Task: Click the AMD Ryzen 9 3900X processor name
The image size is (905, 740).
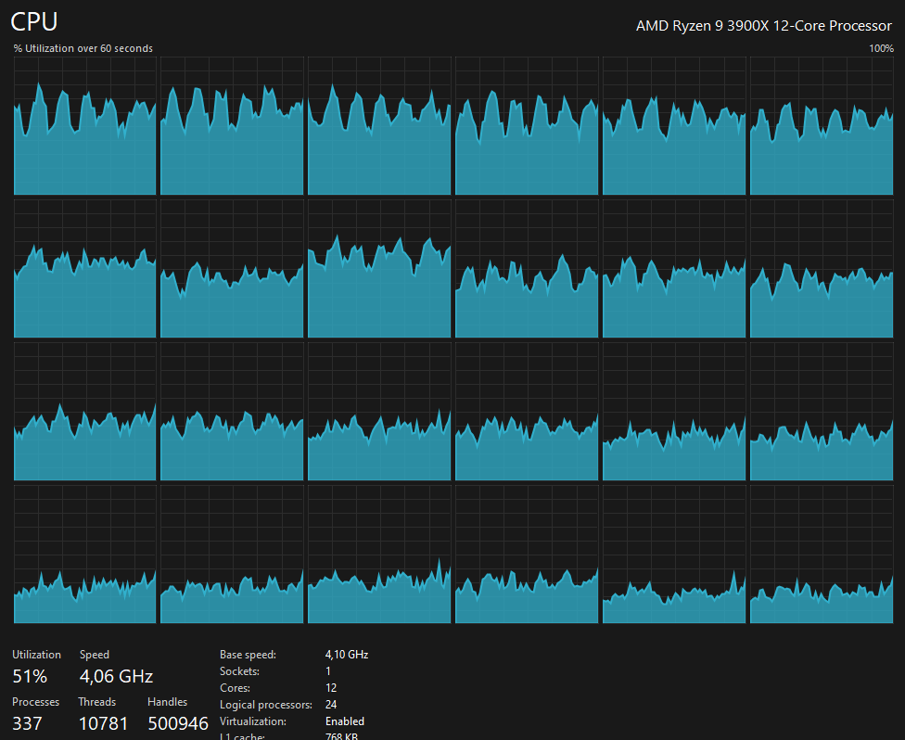Action: click(763, 26)
